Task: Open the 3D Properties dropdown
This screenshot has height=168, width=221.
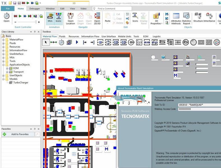Action: (x=156, y=18)
